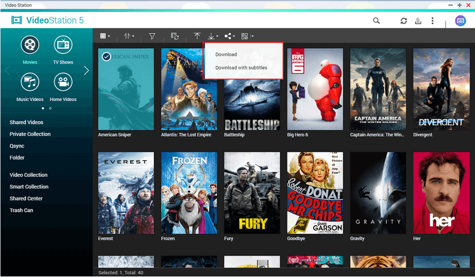
Task: Select the Goodbye Mr. Chips poster
Action: [x=315, y=193]
